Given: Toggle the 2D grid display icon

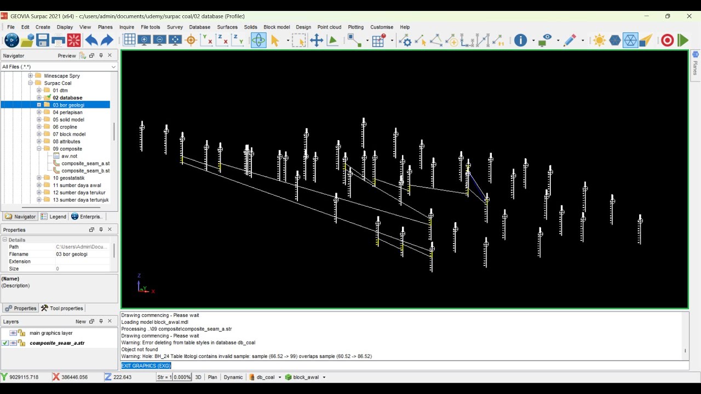Looking at the screenshot, I should click(x=129, y=40).
